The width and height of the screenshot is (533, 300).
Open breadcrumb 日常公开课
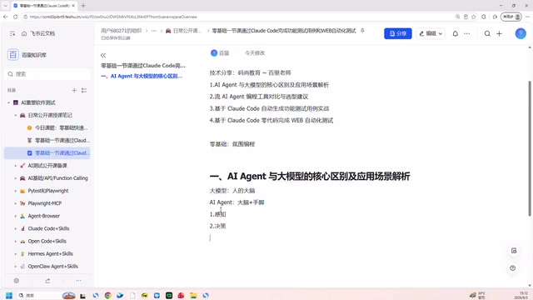(183, 31)
